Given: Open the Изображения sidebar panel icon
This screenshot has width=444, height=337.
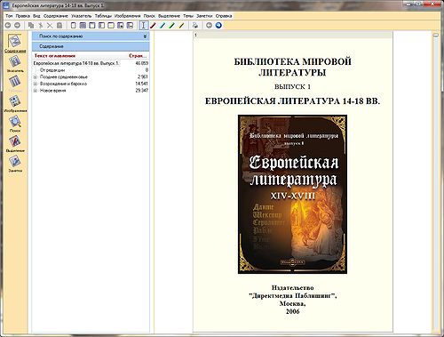Looking at the screenshot, I should (14, 101).
